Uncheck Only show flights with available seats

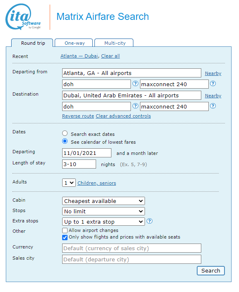pyautogui.click(x=65, y=237)
